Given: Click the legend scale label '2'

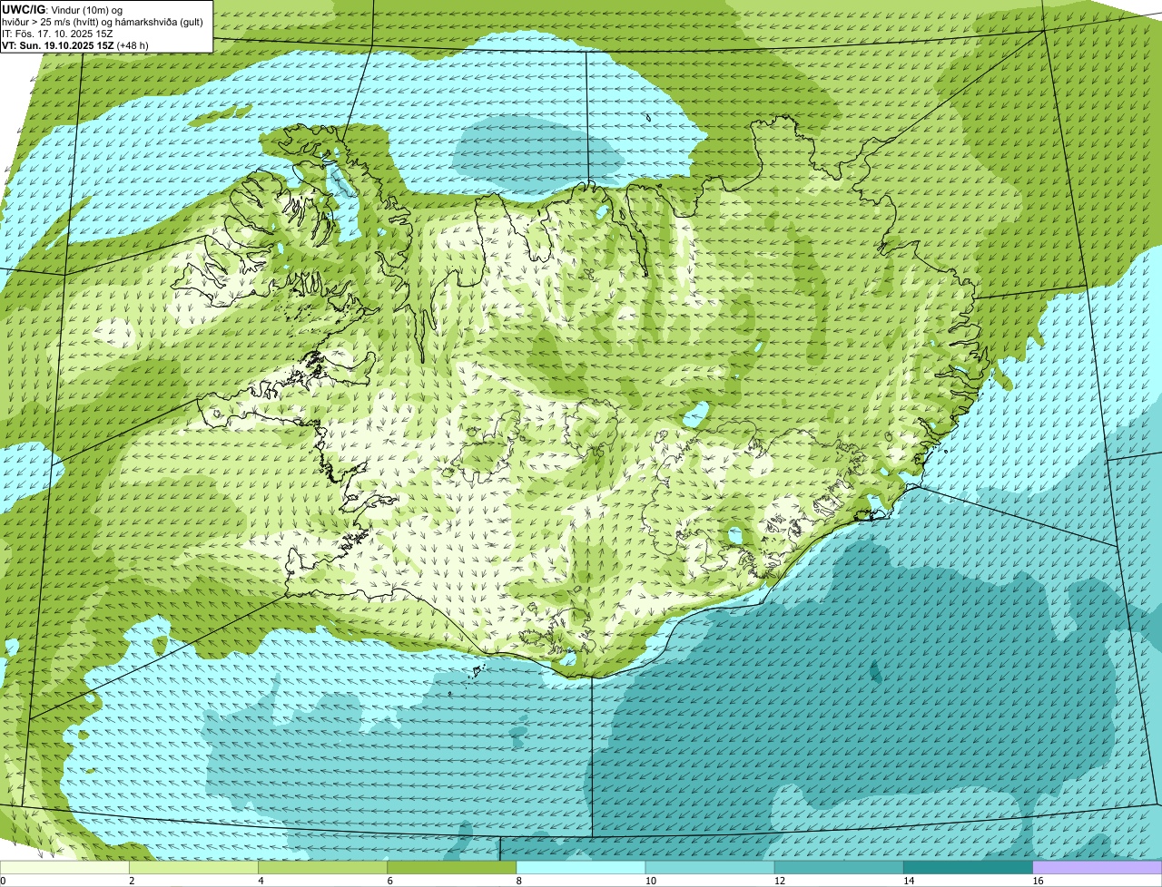Looking at the screenshot, I should click(x=132, y=881).
